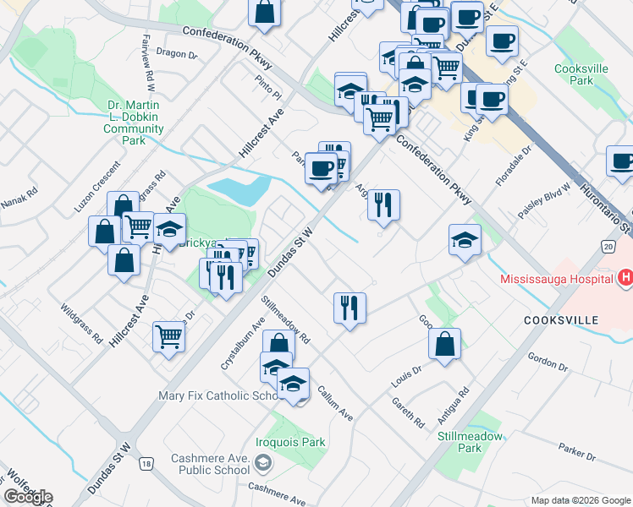Open the school marker at Mary Fix Catholic School

tap(294, 384)
